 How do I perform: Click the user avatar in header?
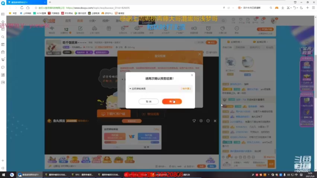click(273, 21)
